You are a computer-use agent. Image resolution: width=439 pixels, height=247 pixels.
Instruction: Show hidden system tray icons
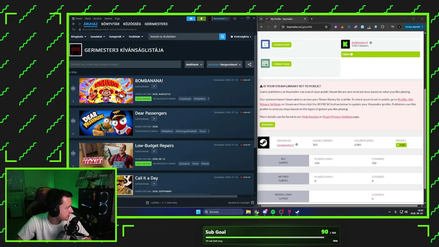389,212
